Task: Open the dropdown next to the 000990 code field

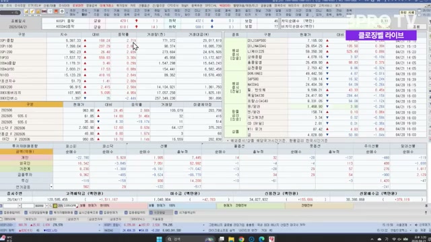Action: point(46,206)
